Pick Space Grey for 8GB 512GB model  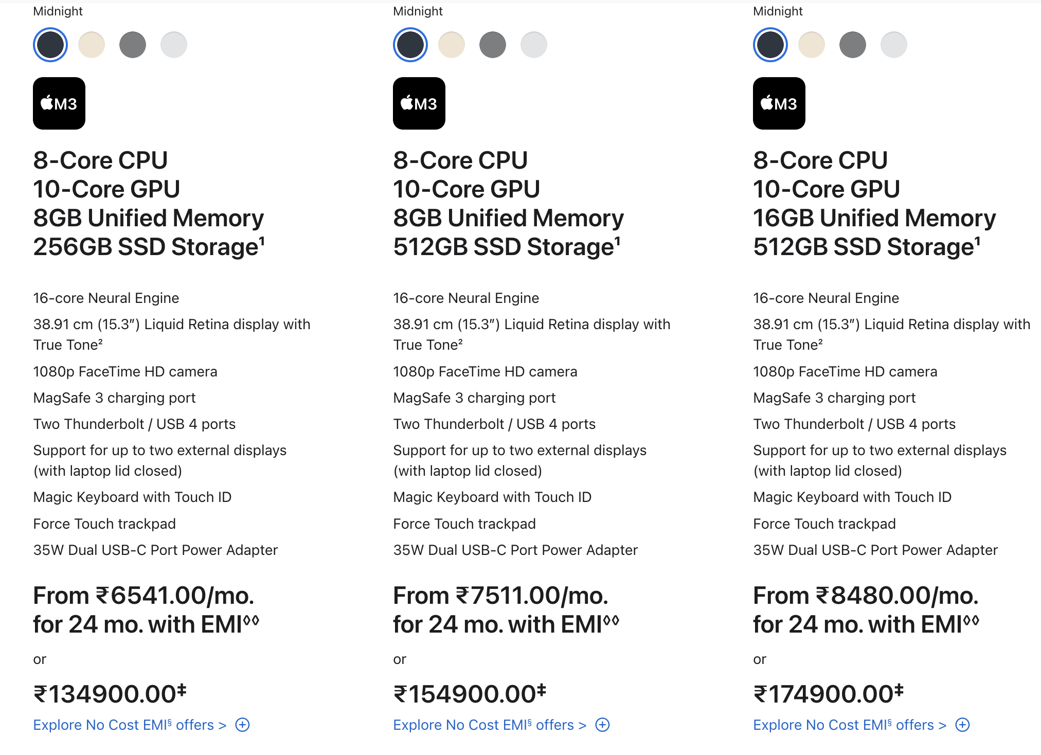[493, 45]
